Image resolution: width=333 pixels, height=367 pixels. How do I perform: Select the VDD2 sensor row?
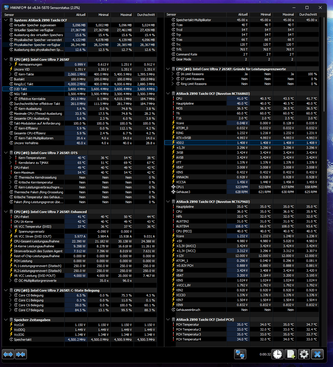242,143
